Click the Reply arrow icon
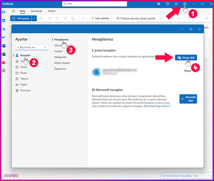This screenshot has height=181, width=214. pyautogui.click(x=83, y=18)
